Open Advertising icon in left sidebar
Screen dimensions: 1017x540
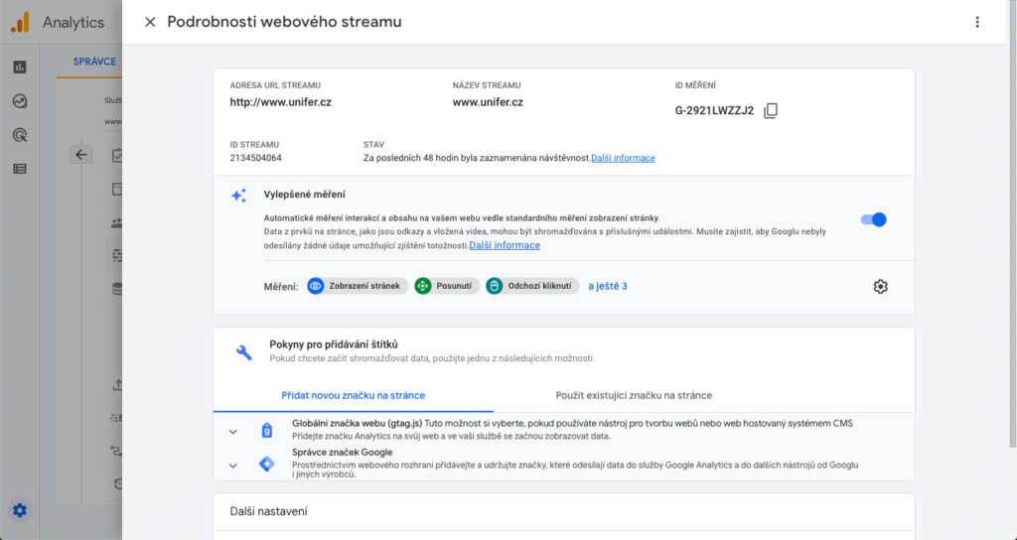pos(20,135)
